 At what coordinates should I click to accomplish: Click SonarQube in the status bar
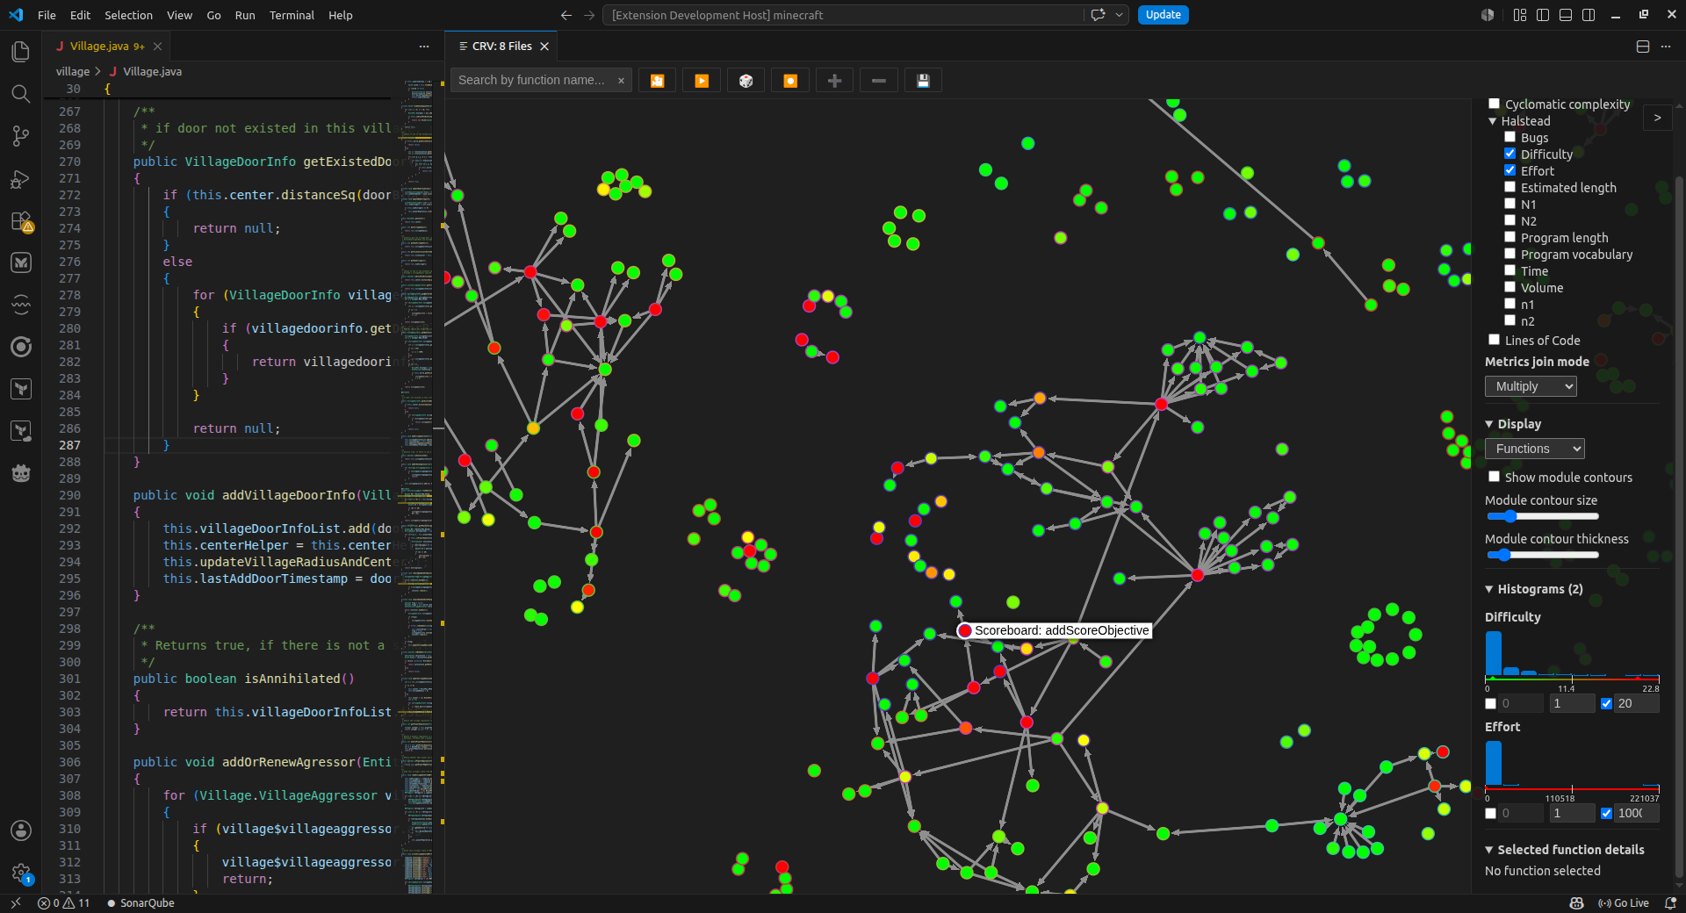pos(140,903)
